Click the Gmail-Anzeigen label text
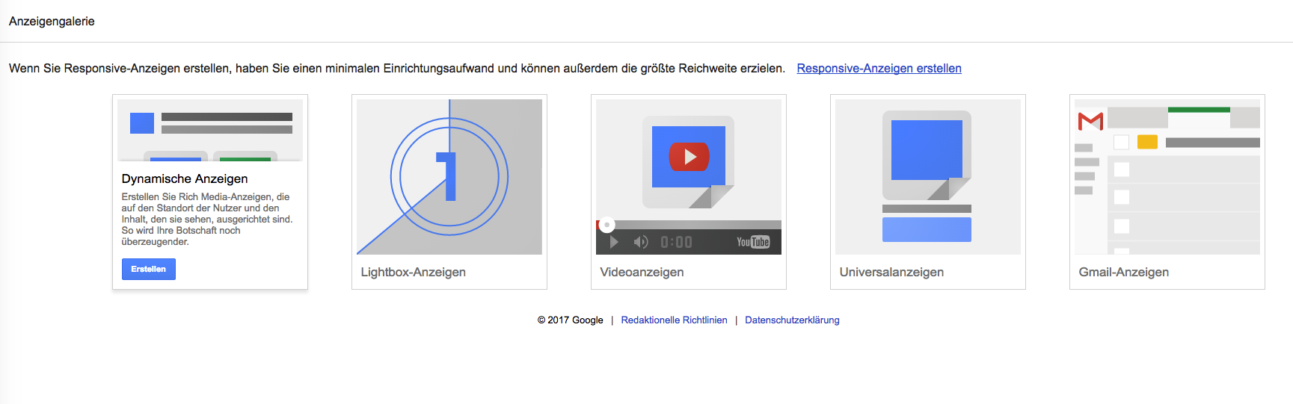The width and height of the screenshot is (1293, 404). coord(1123,272)
